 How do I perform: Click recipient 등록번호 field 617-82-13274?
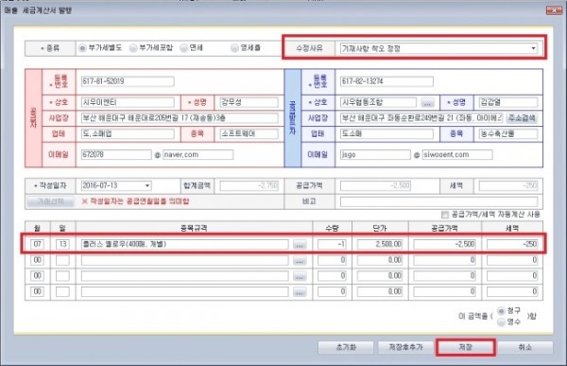387,81
